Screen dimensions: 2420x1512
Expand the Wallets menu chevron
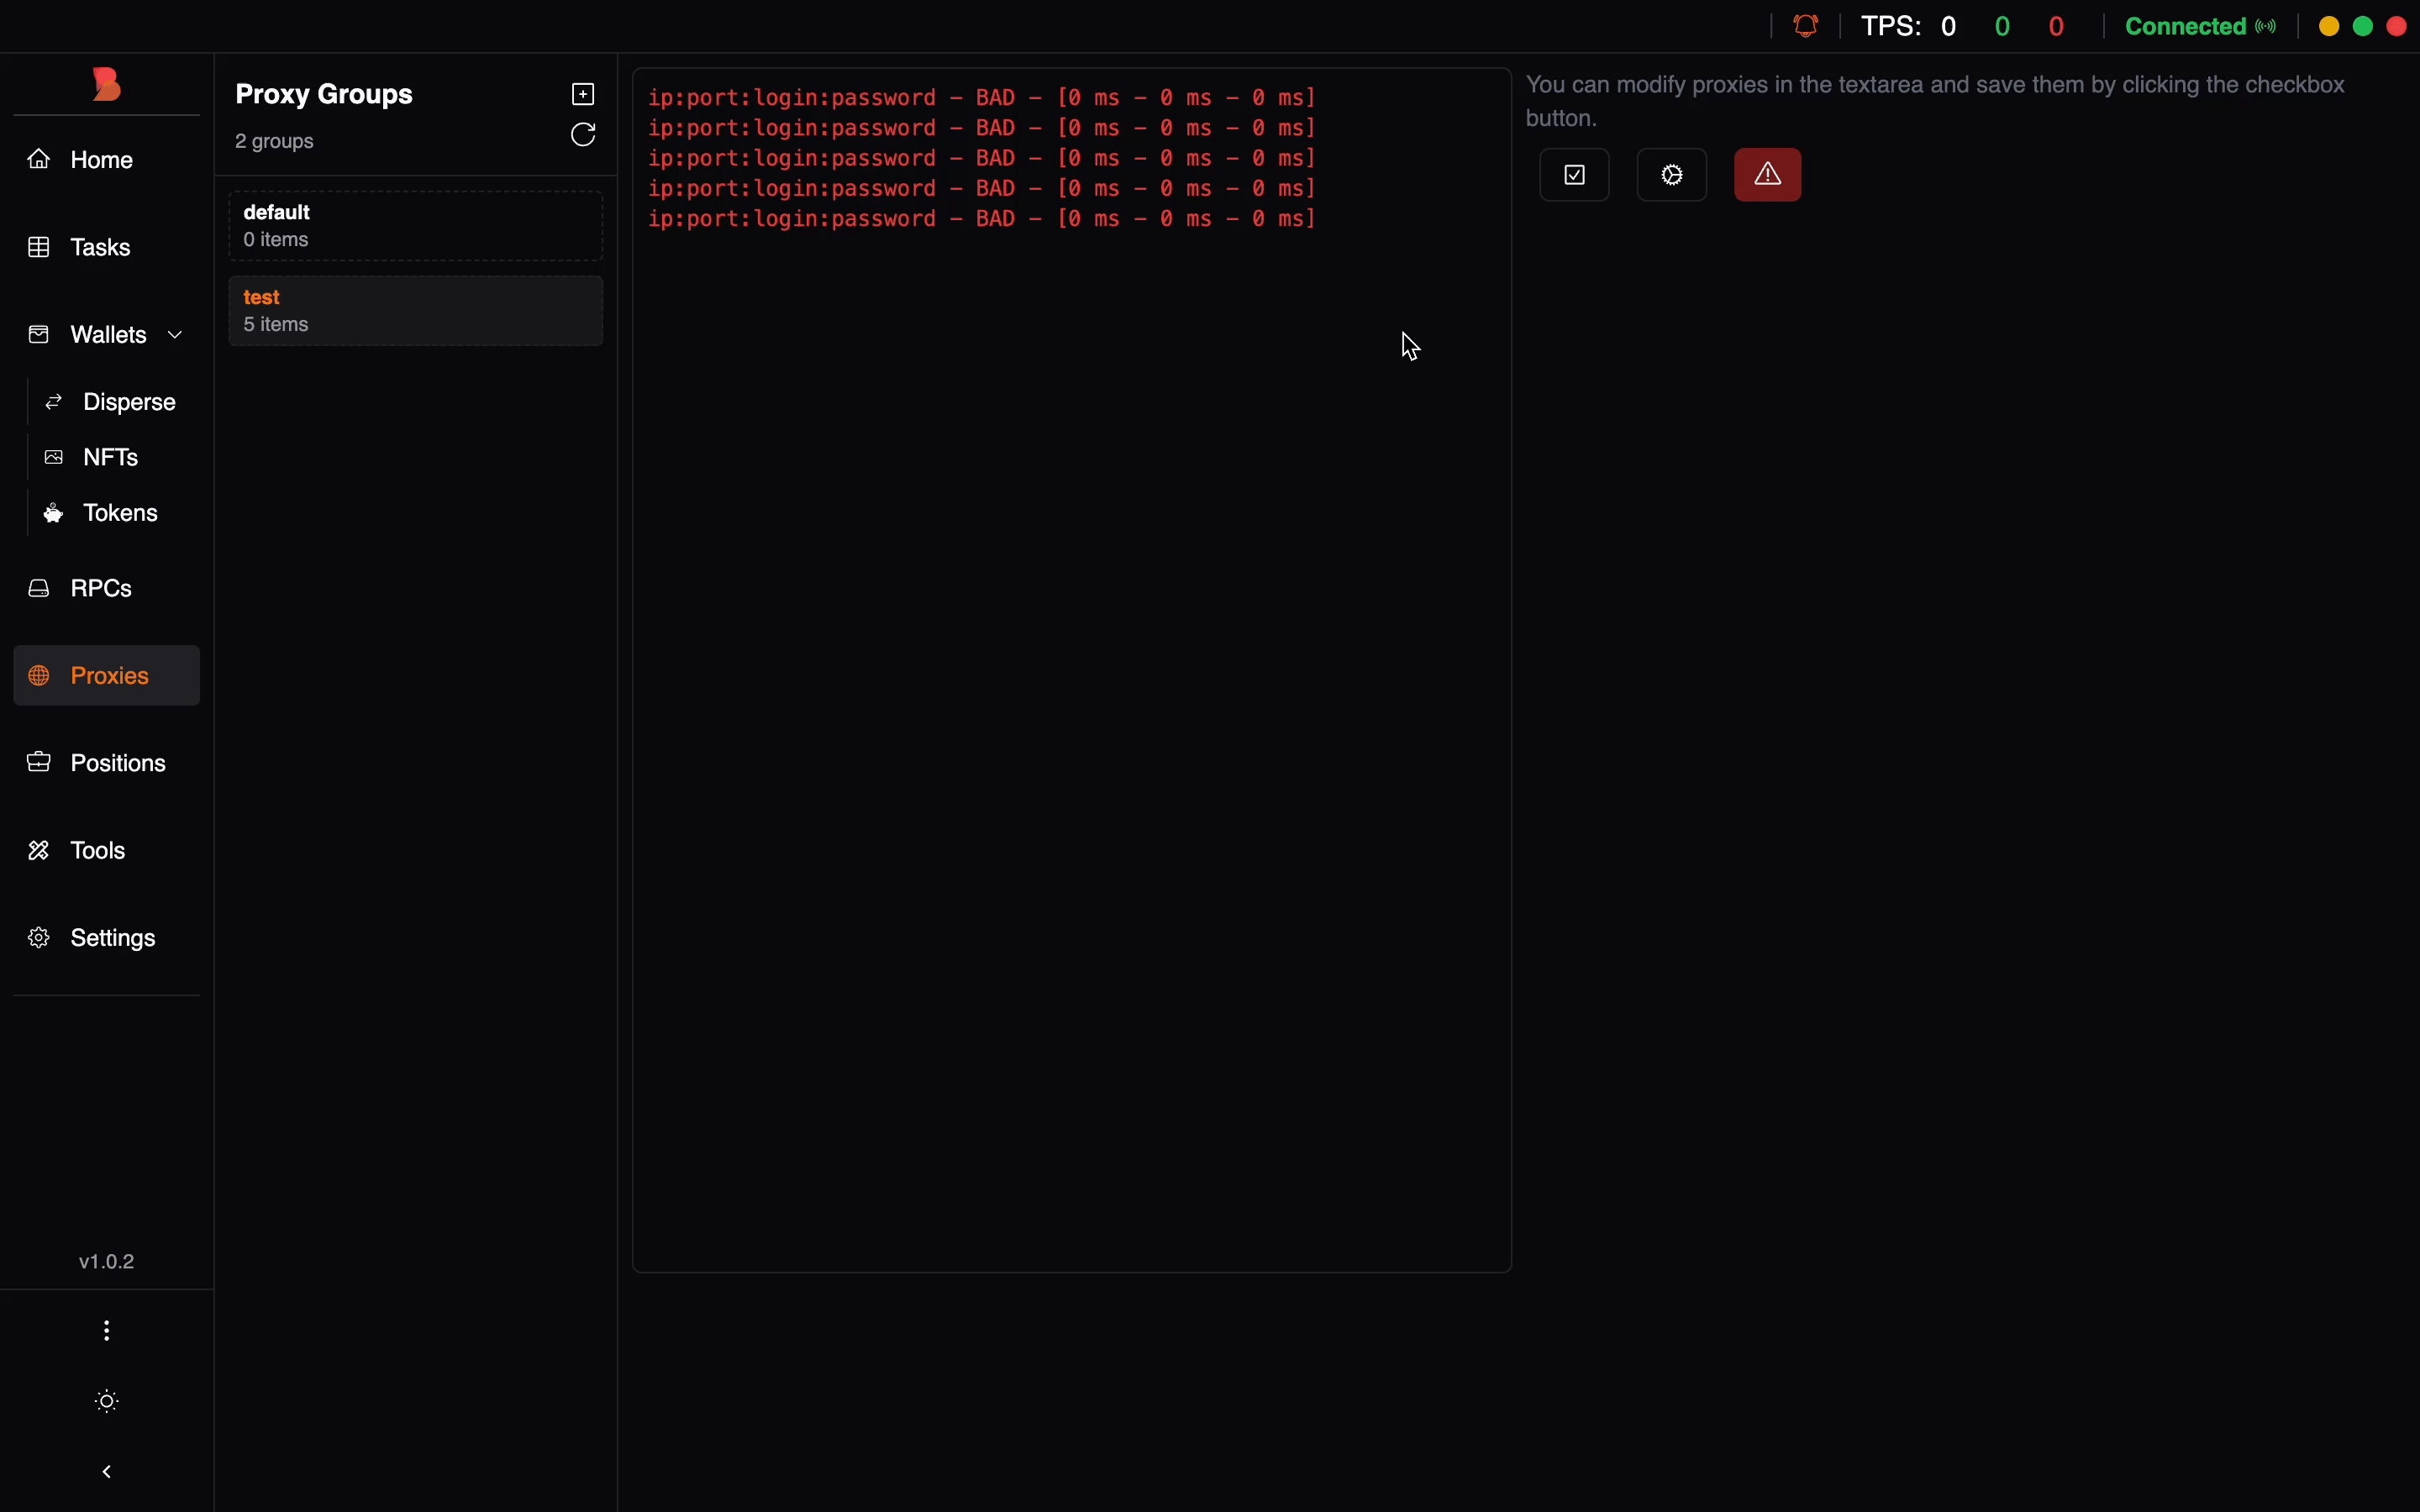pos(176,336)
